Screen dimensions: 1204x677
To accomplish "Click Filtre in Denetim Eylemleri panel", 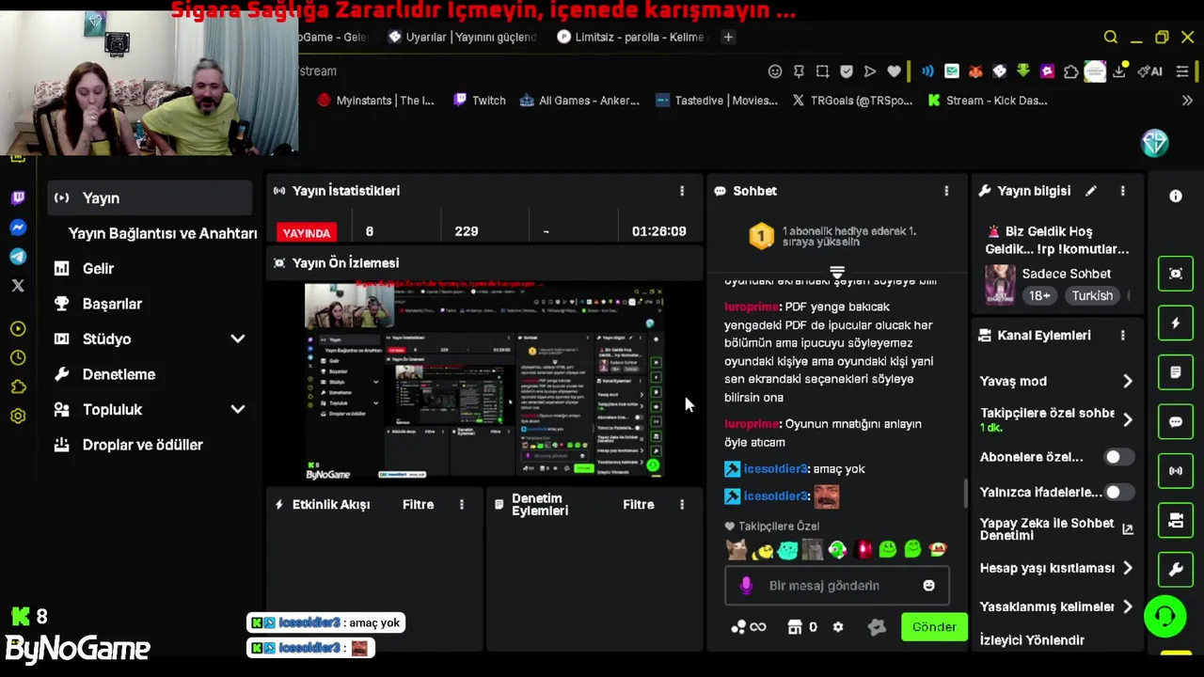I will pos(639,505).
